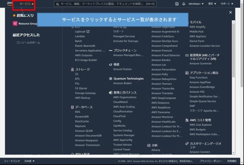Open the Lambda service

(x=80, y=36)
